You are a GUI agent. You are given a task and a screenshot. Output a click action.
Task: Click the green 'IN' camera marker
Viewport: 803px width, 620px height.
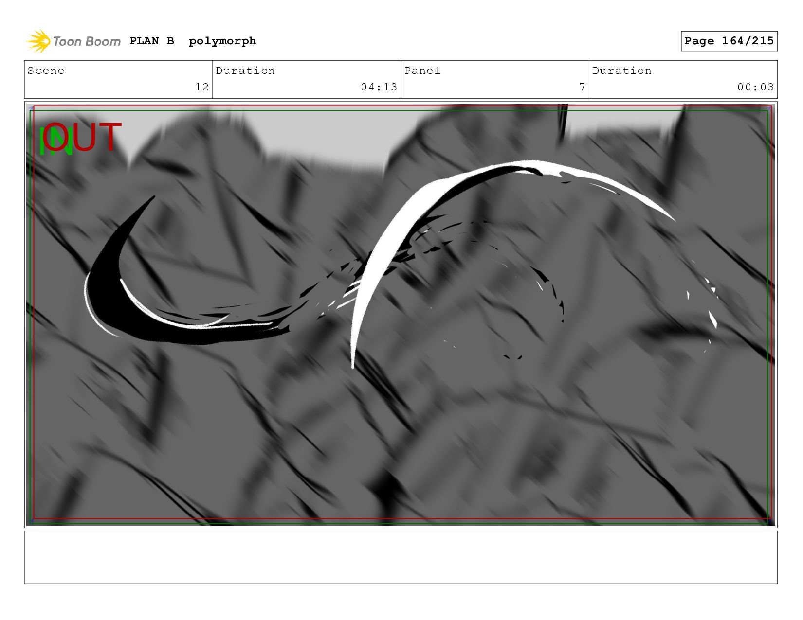[56, 141]
